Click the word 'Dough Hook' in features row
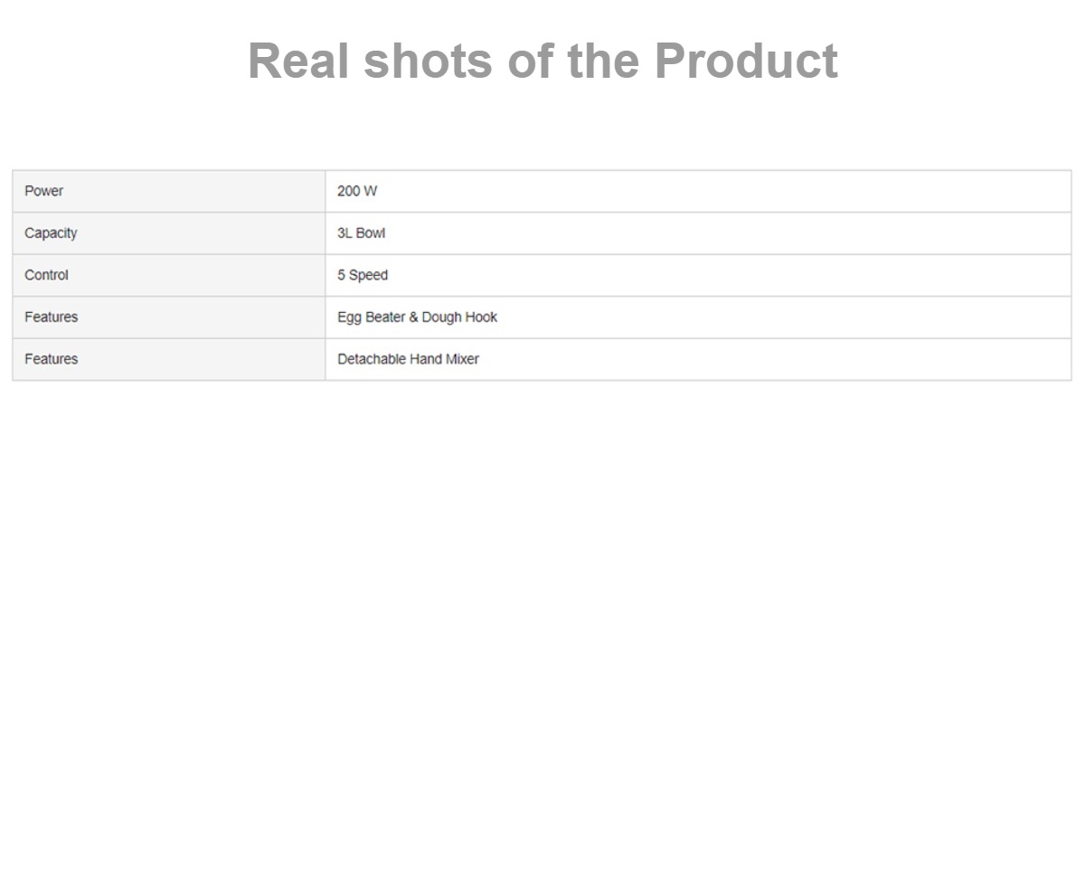The image size is (1085, 878). point(459,317)
